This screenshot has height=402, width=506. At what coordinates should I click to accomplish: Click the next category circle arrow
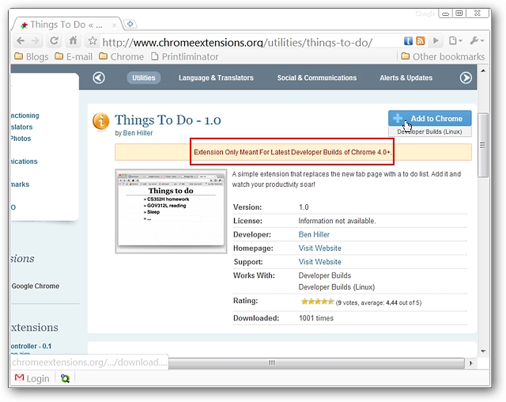(466, 78)
